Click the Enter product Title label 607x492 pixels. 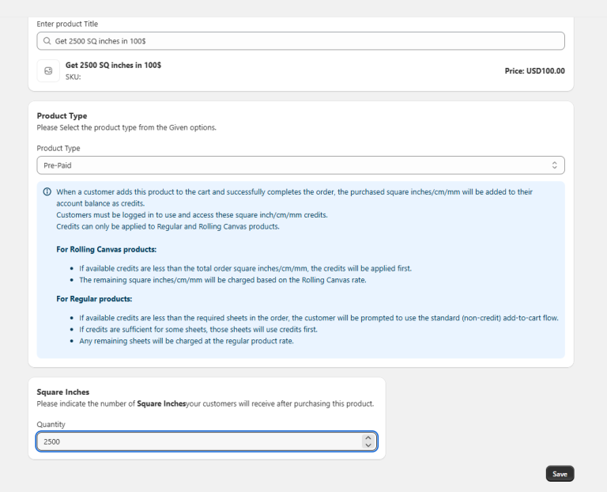(x=67, y=24)
